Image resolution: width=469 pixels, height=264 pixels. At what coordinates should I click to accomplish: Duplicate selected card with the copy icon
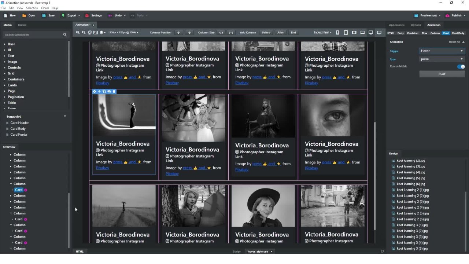coord(104,92)
